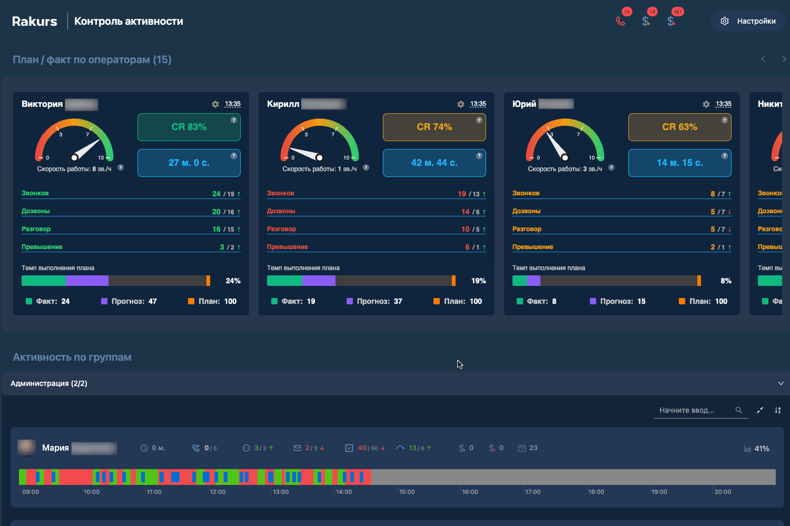This screenshot has height=526, width=790.
Task: Select Дозвоны value 14 / 6
Action: (473, 212)
